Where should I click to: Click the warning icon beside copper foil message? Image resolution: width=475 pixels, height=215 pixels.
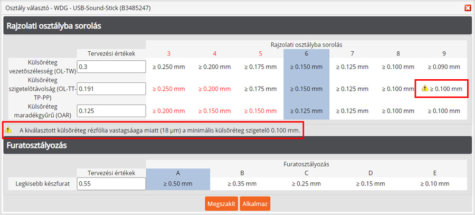(8, 129)
